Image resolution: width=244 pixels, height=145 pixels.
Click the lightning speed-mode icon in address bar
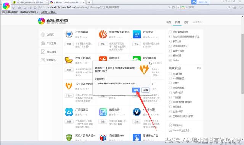pos(169,7)
